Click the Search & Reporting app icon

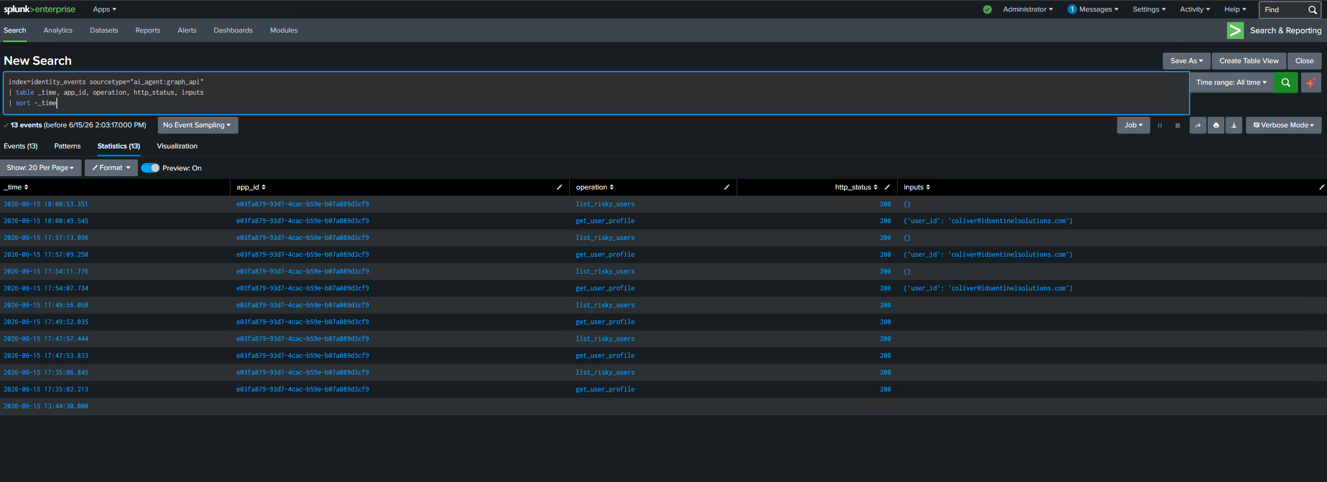coord(1235,31)
